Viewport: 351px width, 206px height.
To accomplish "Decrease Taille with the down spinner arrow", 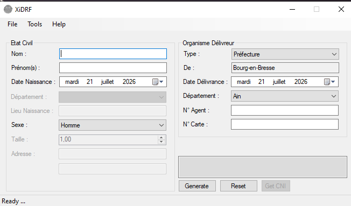I will 162,141.
